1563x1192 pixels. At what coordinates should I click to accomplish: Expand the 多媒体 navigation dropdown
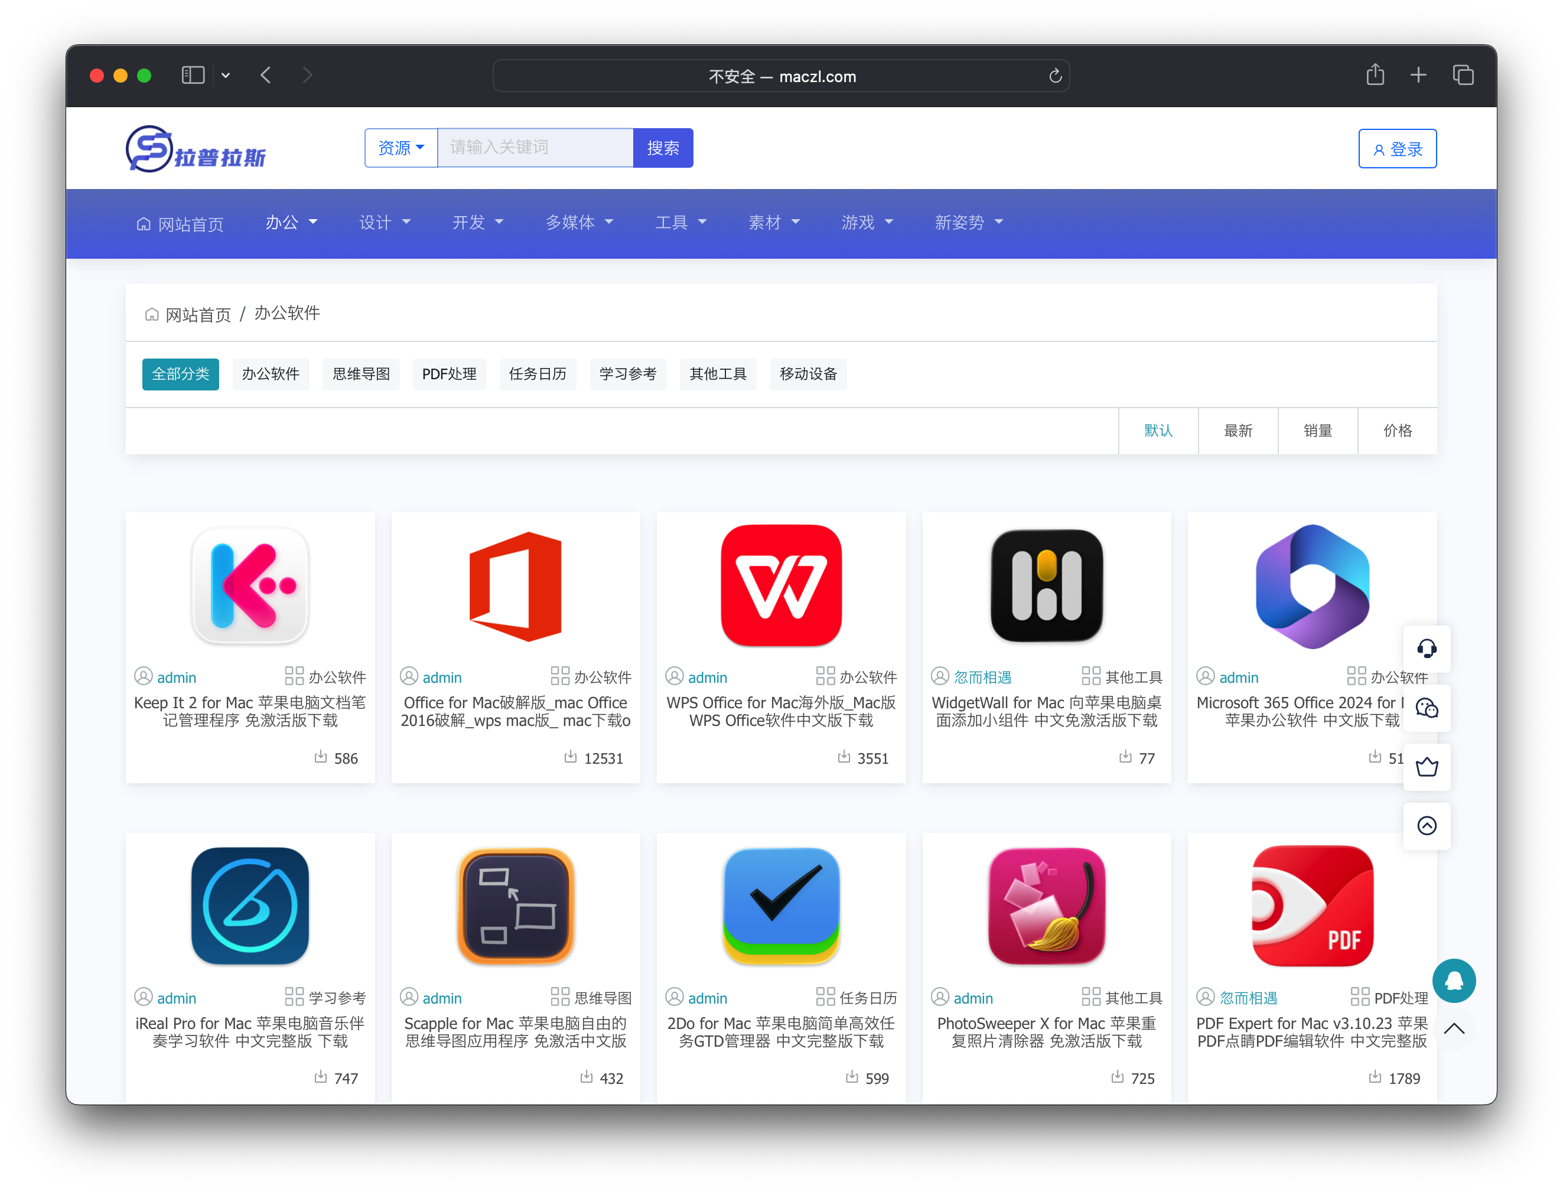579,223
